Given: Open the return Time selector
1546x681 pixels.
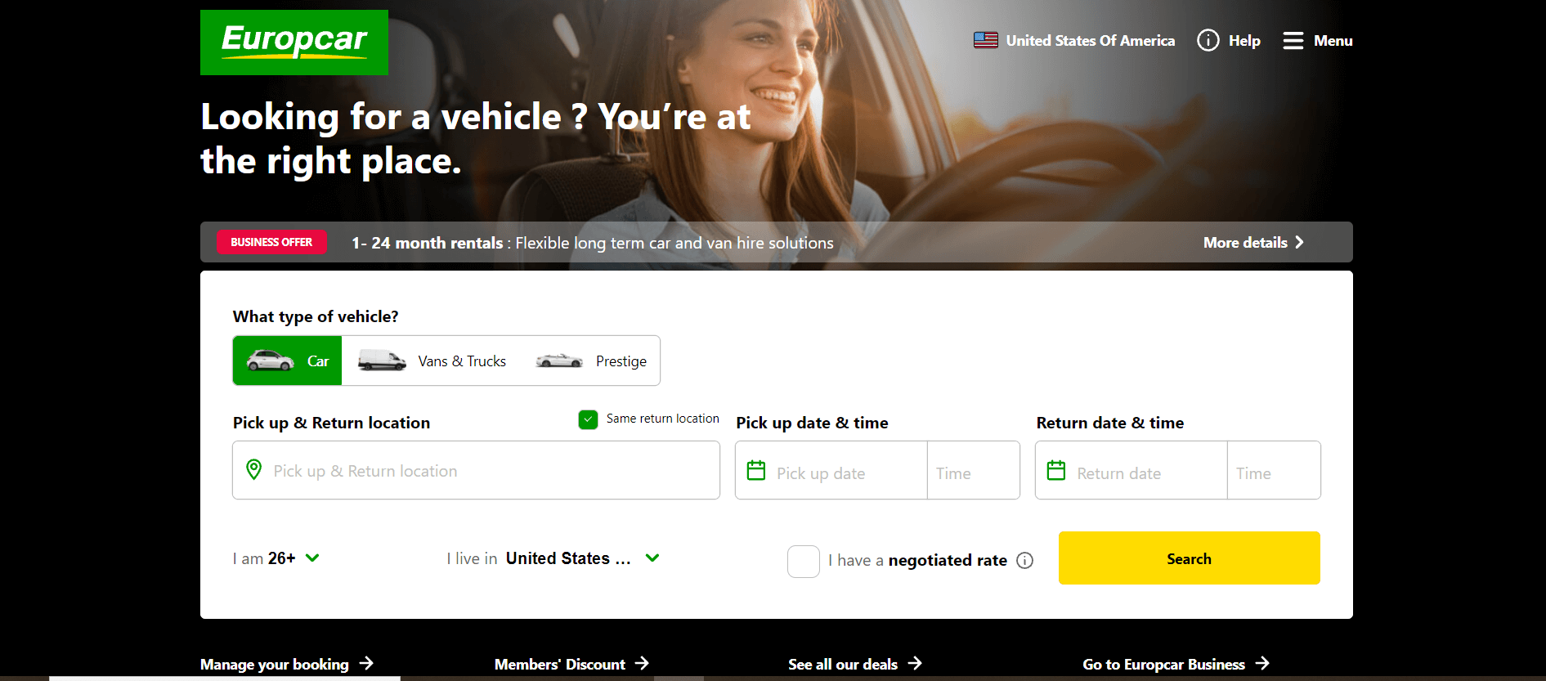Looking at the screenshot, I should [1274, 470].
